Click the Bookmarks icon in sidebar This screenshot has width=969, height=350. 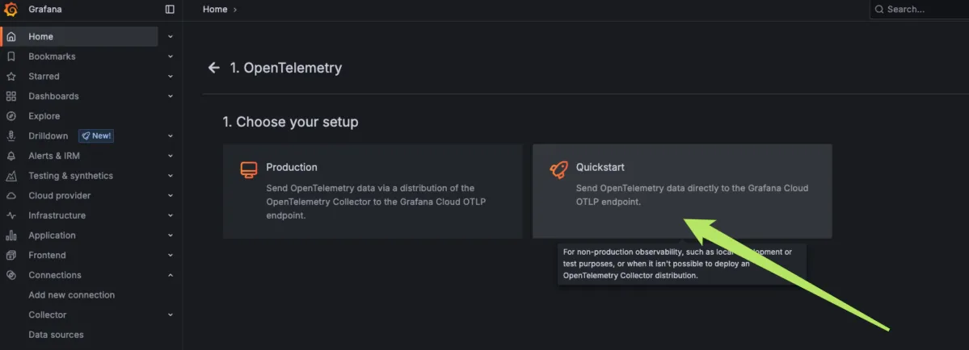pyautogui.click(x=11, y=56)
